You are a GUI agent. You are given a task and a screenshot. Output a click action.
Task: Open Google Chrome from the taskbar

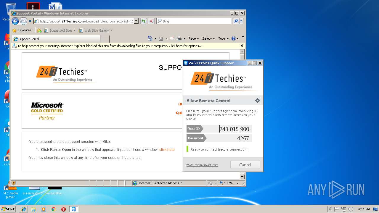[53, 209]
